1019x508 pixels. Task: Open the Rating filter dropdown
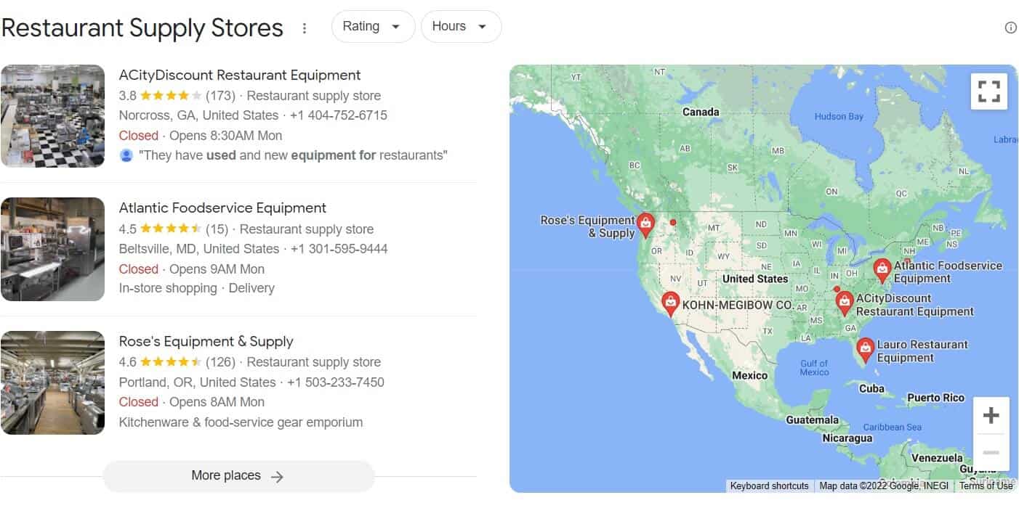pos(372,27)
